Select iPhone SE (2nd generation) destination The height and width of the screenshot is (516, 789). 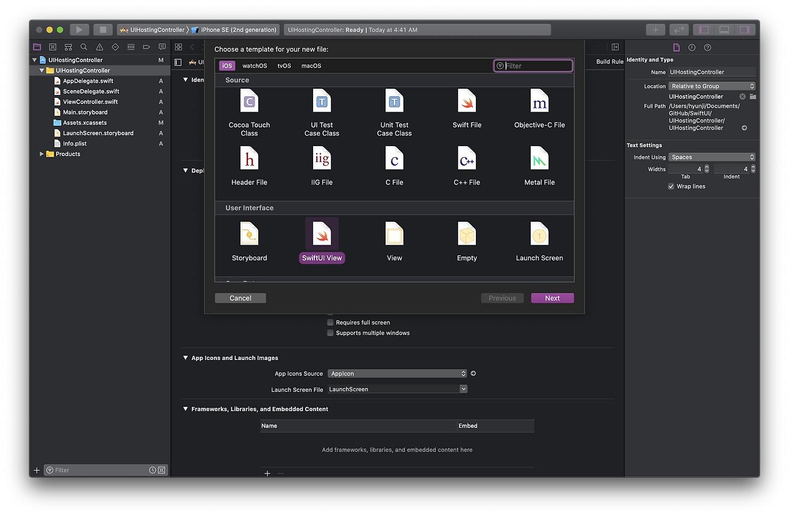235,30
